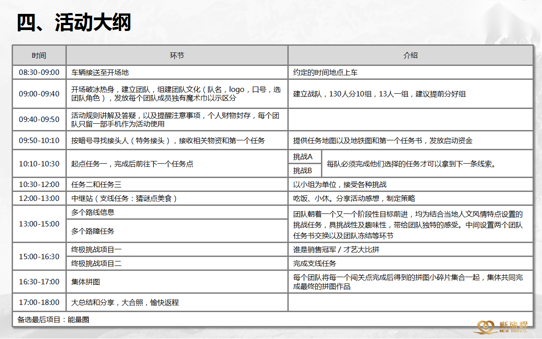
Task: Select the cell "终极挑战项目一"
Action: [177, 249]
